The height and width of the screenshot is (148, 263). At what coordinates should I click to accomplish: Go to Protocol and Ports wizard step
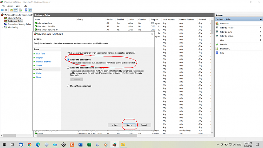click(44, 62)
